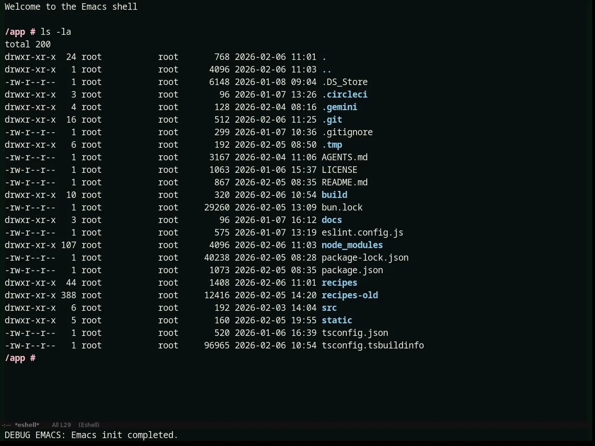Select the AGENTS.md file name
This screenshot has height=446, width=595.
(x=344, y=157)
